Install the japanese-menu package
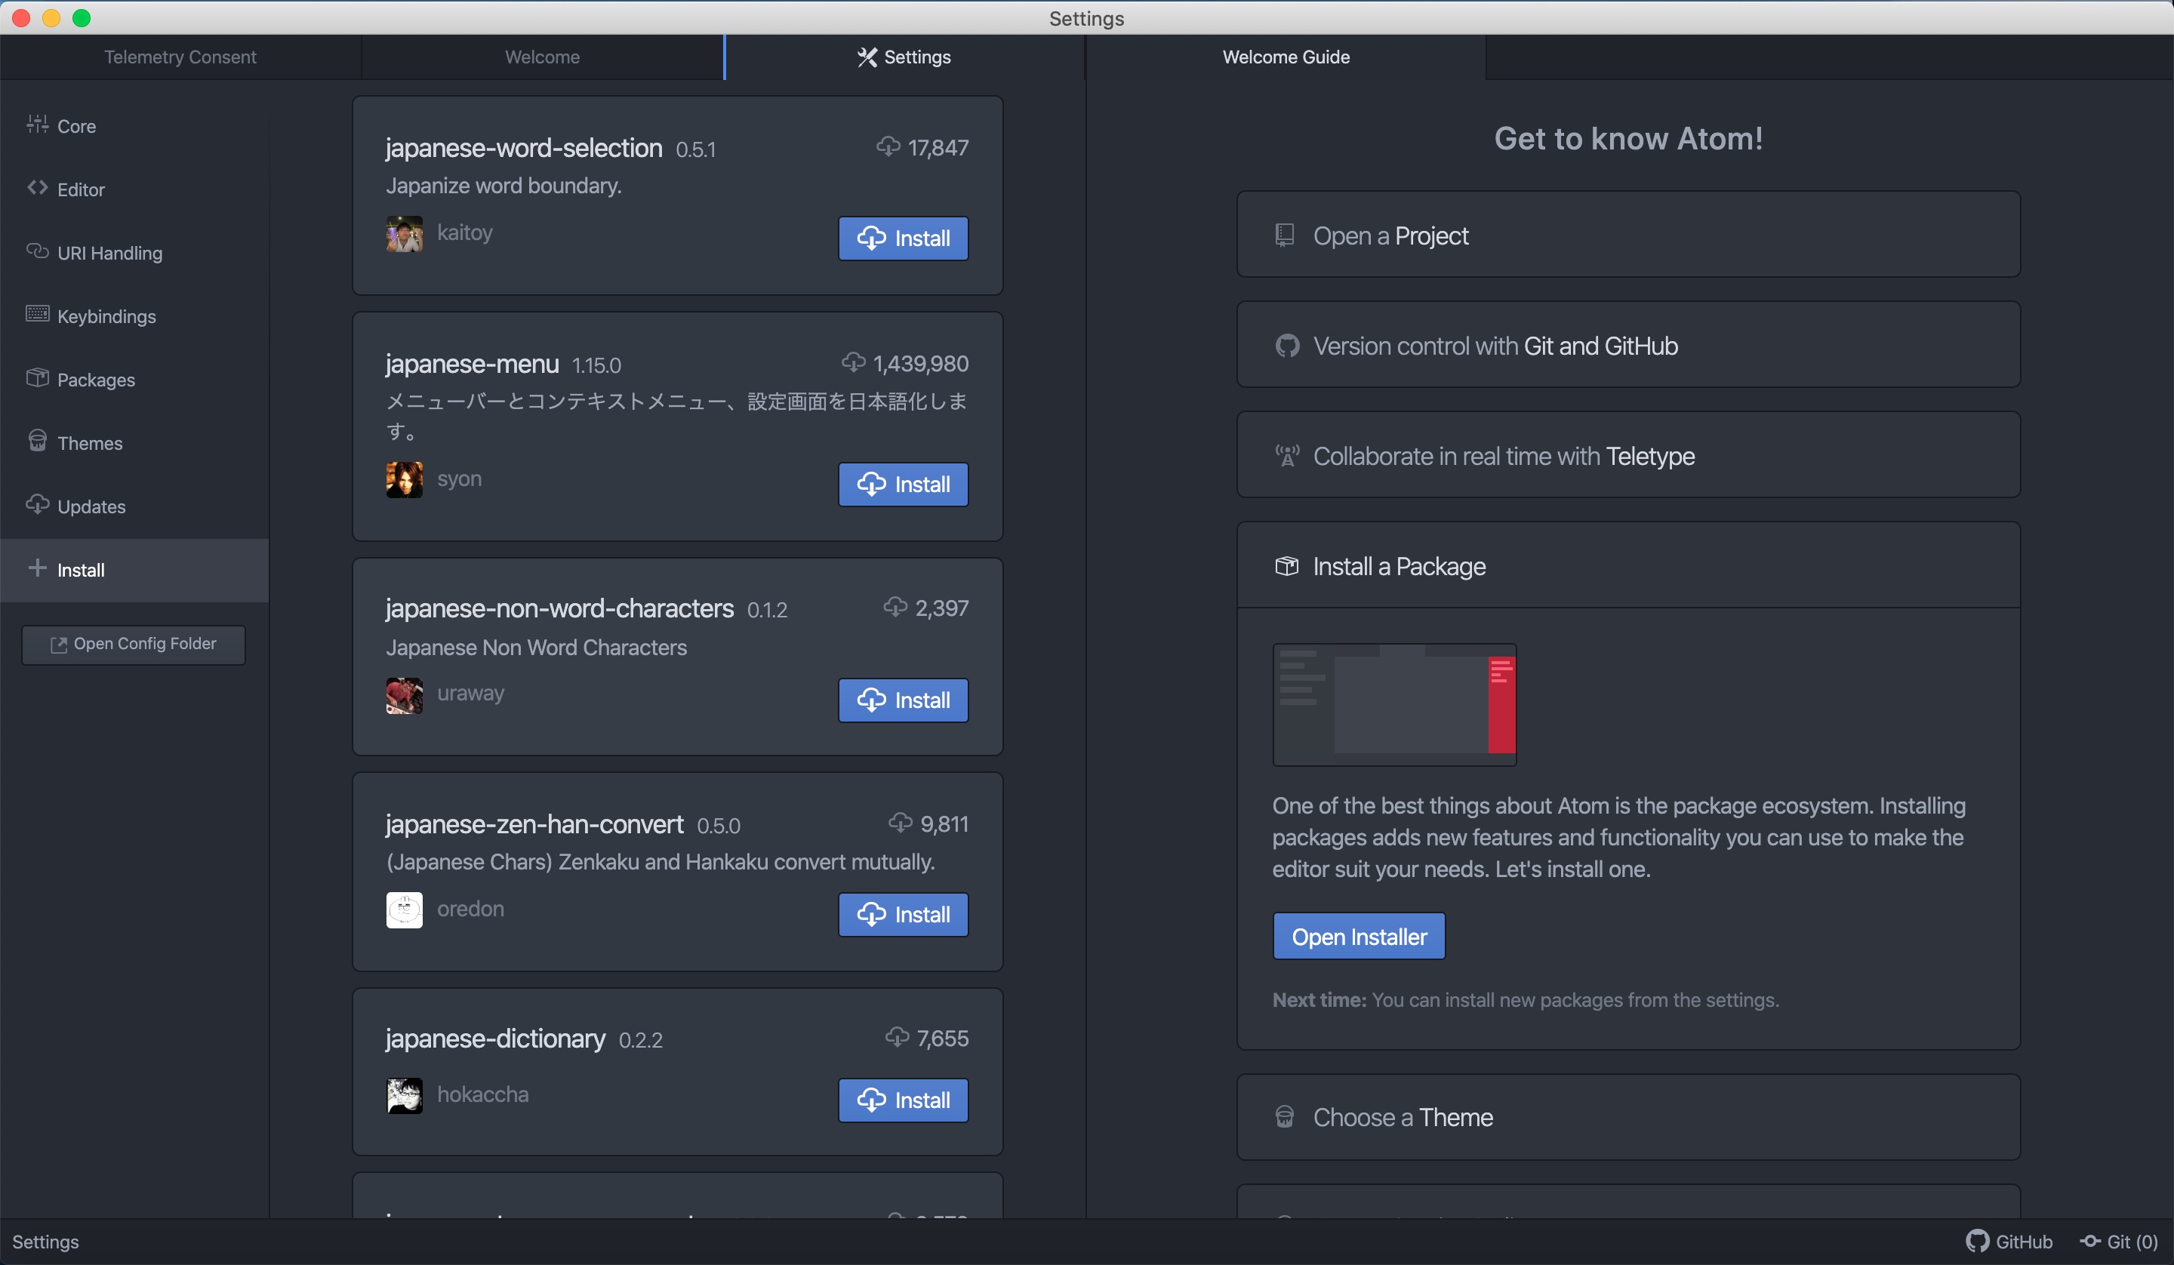The width and height of the screenshot is (2174, 1265). coord(904,484)
